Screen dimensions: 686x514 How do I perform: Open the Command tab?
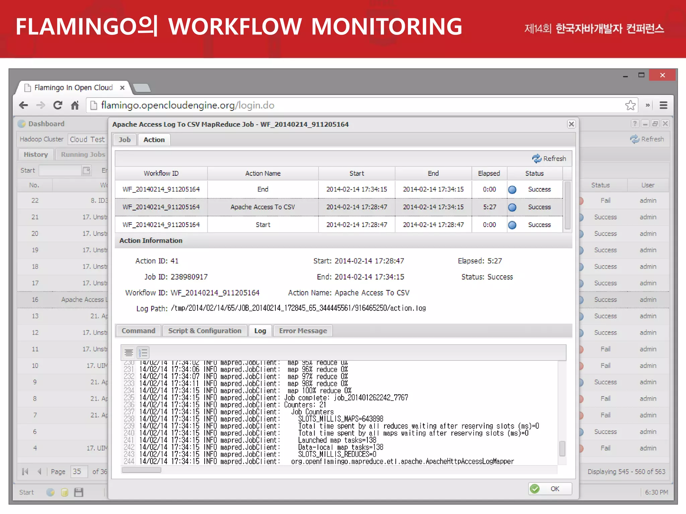tap(138, 331)
